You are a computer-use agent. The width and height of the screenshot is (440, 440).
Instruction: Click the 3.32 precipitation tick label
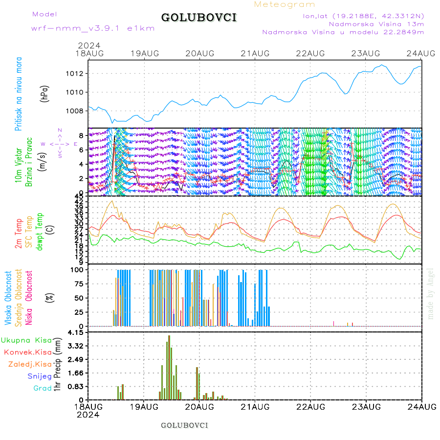tap(76, 346)
